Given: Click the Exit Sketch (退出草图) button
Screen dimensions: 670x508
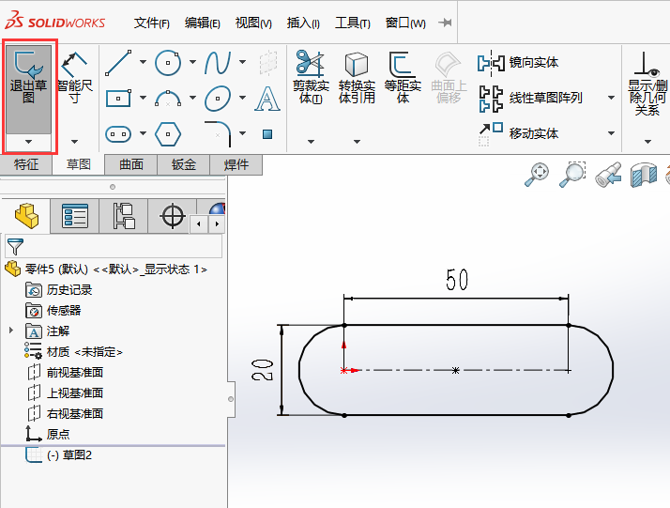Looking at the screenshot, I should point(29,89).
